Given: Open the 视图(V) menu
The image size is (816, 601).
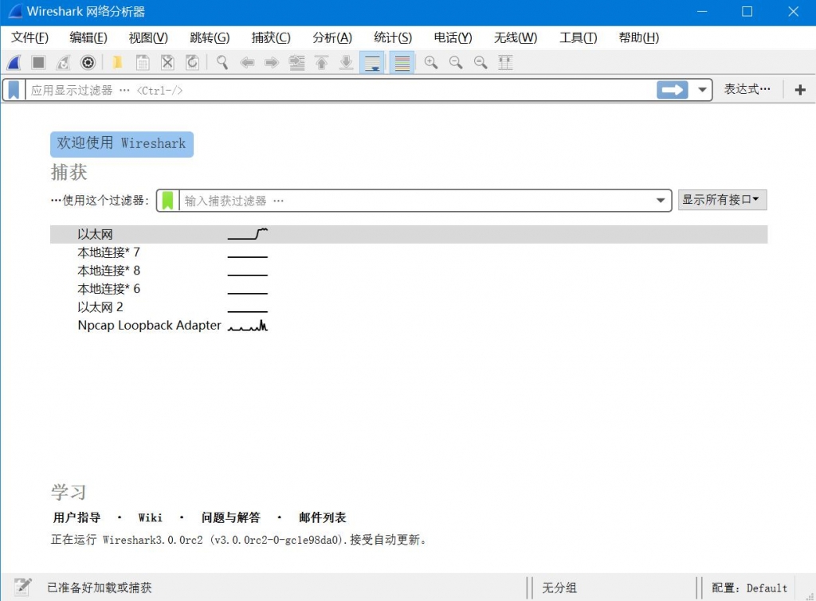Looking at the screenshot, I should [148, 37].
